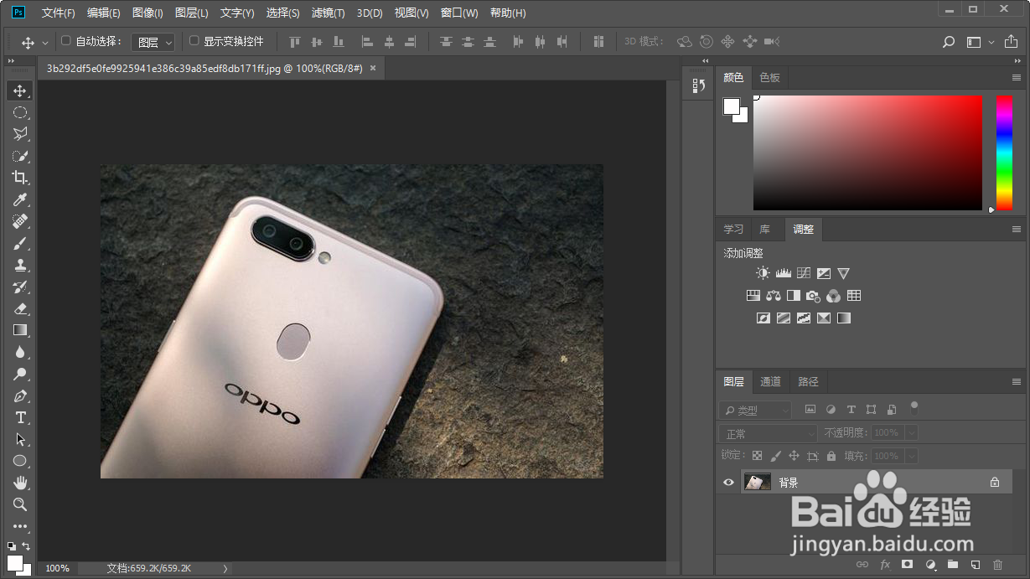This screenshot has width=1030, height=579.
Task: Expand the status bar info arrow
Action: pos(225,568)
